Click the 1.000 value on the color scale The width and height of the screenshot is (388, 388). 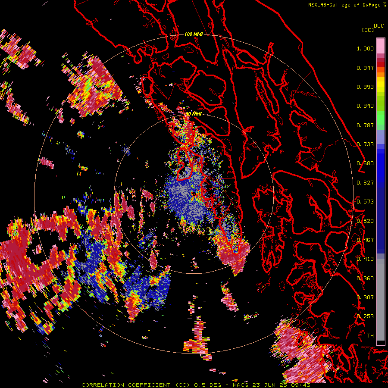click(365, 48)
